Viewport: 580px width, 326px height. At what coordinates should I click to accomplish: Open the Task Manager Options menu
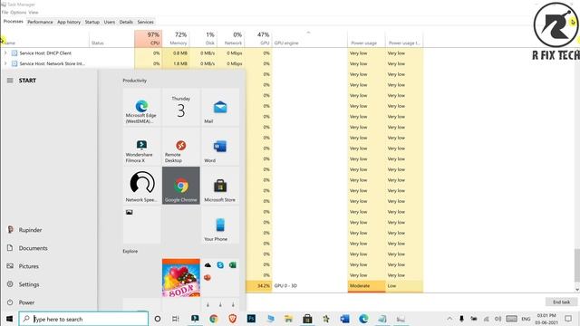(18, 12)
